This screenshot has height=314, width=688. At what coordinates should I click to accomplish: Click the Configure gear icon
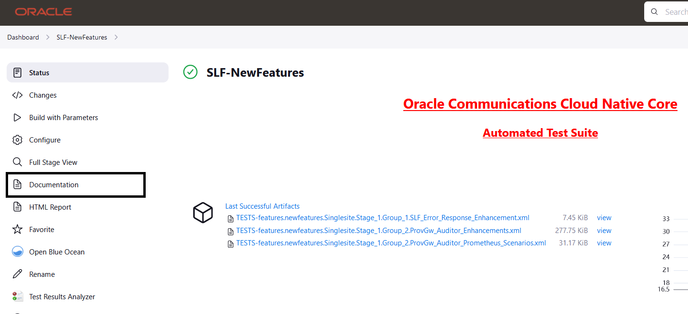click(18, 140)
